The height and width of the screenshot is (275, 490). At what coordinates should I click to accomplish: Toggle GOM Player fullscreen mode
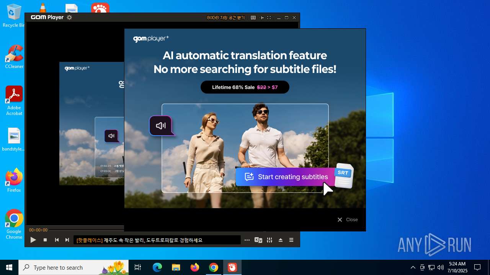(269, 18)
